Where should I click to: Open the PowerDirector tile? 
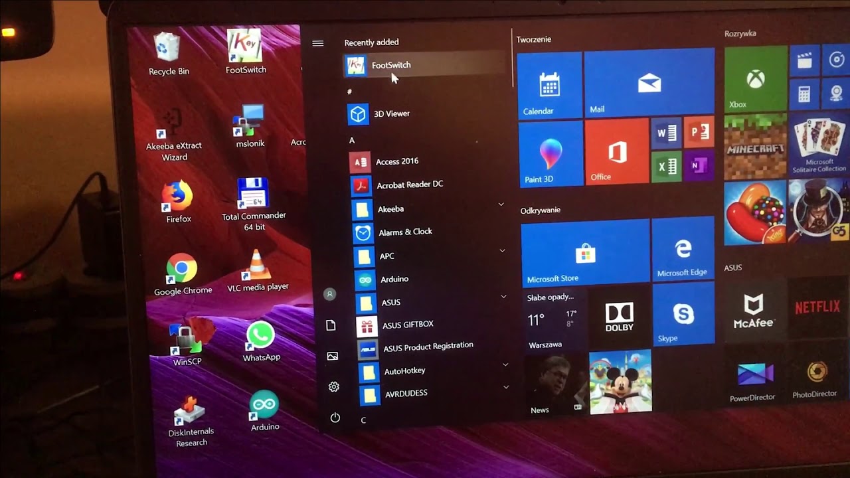752,378
